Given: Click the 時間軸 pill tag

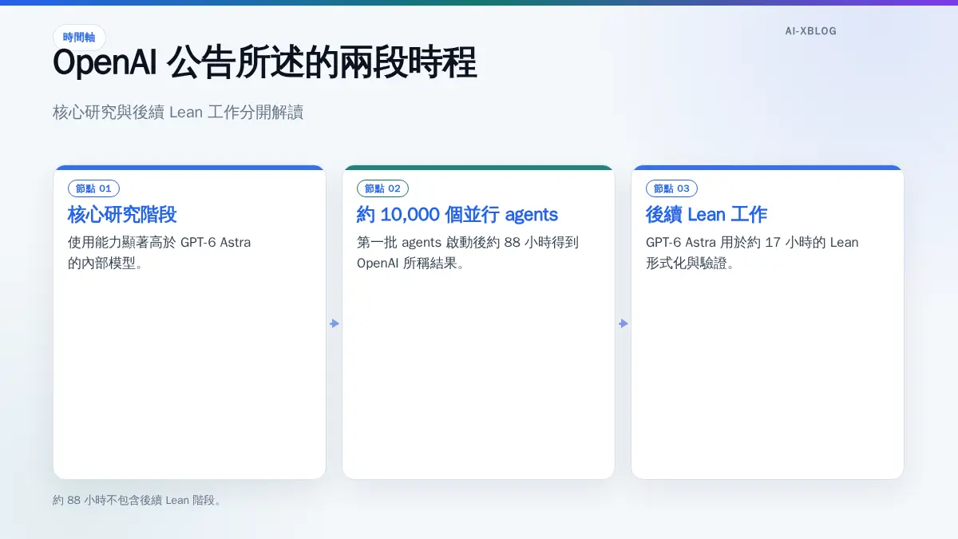Looking at the screenshot, I should click(79, 37).
